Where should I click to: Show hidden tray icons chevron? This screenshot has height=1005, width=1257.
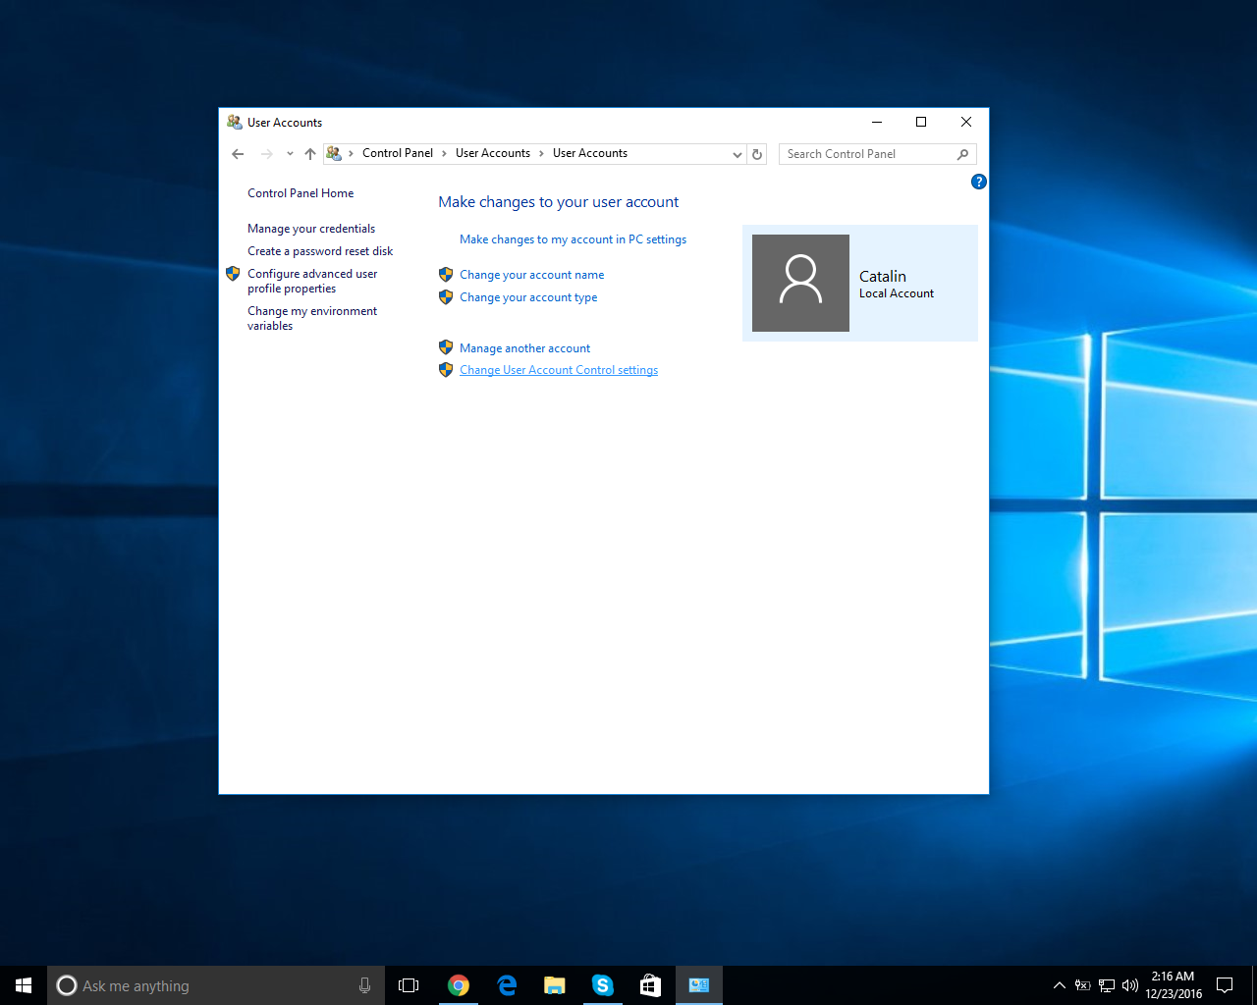click(1059, 985)
